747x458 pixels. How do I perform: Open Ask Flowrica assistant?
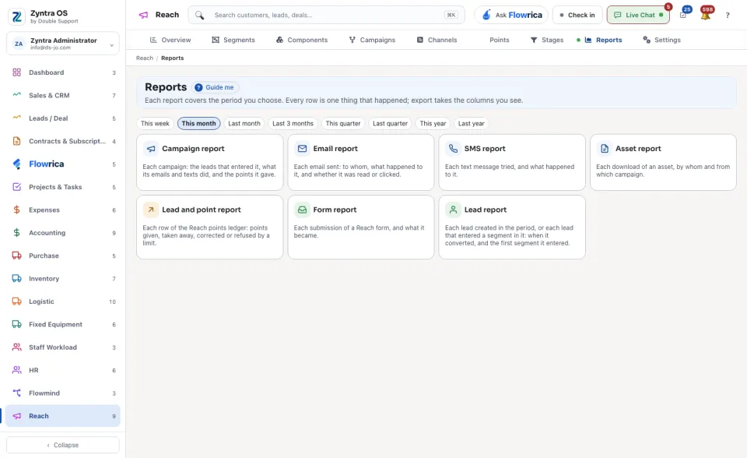[x=511, y=16]
